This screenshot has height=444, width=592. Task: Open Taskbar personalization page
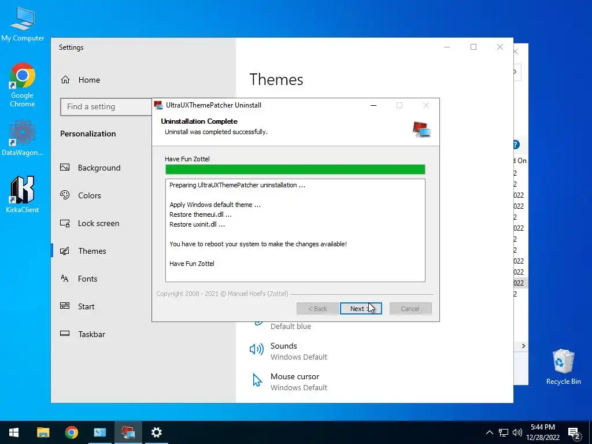pyautogui.click(x=83, y=334)
